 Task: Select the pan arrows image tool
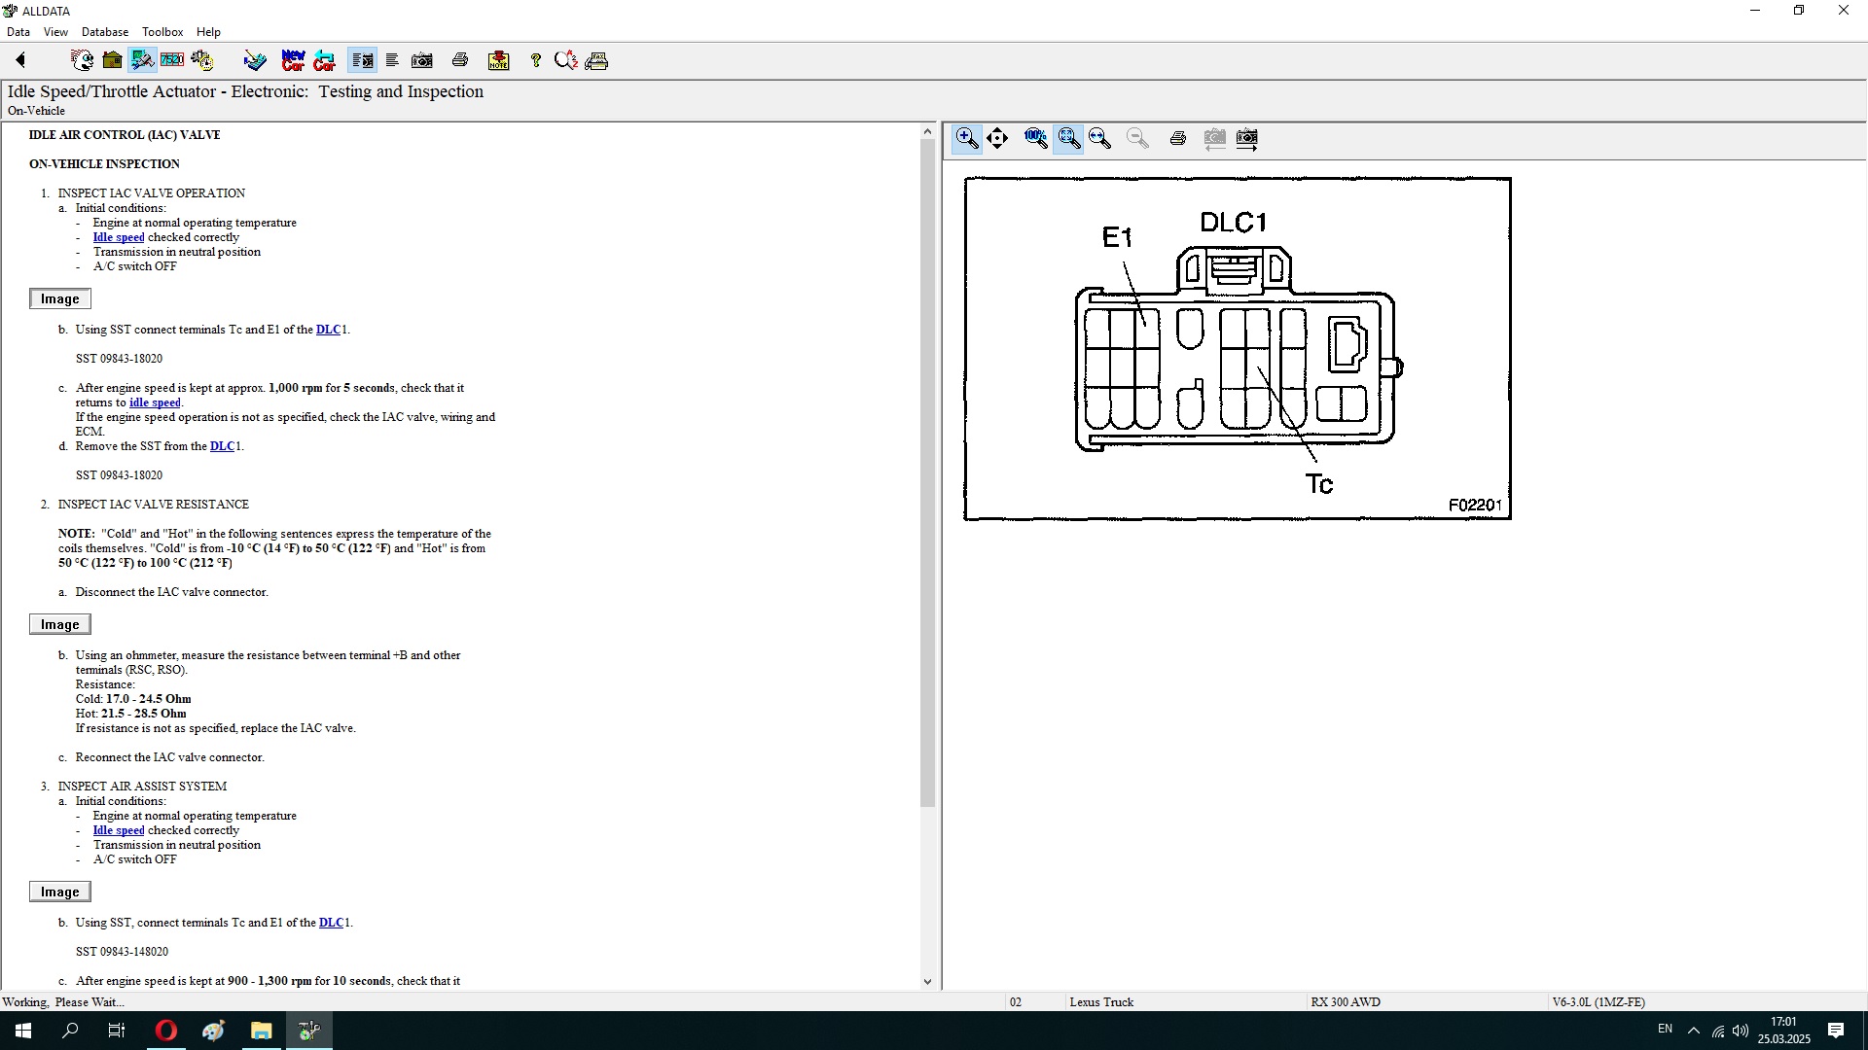click(997, 138)
